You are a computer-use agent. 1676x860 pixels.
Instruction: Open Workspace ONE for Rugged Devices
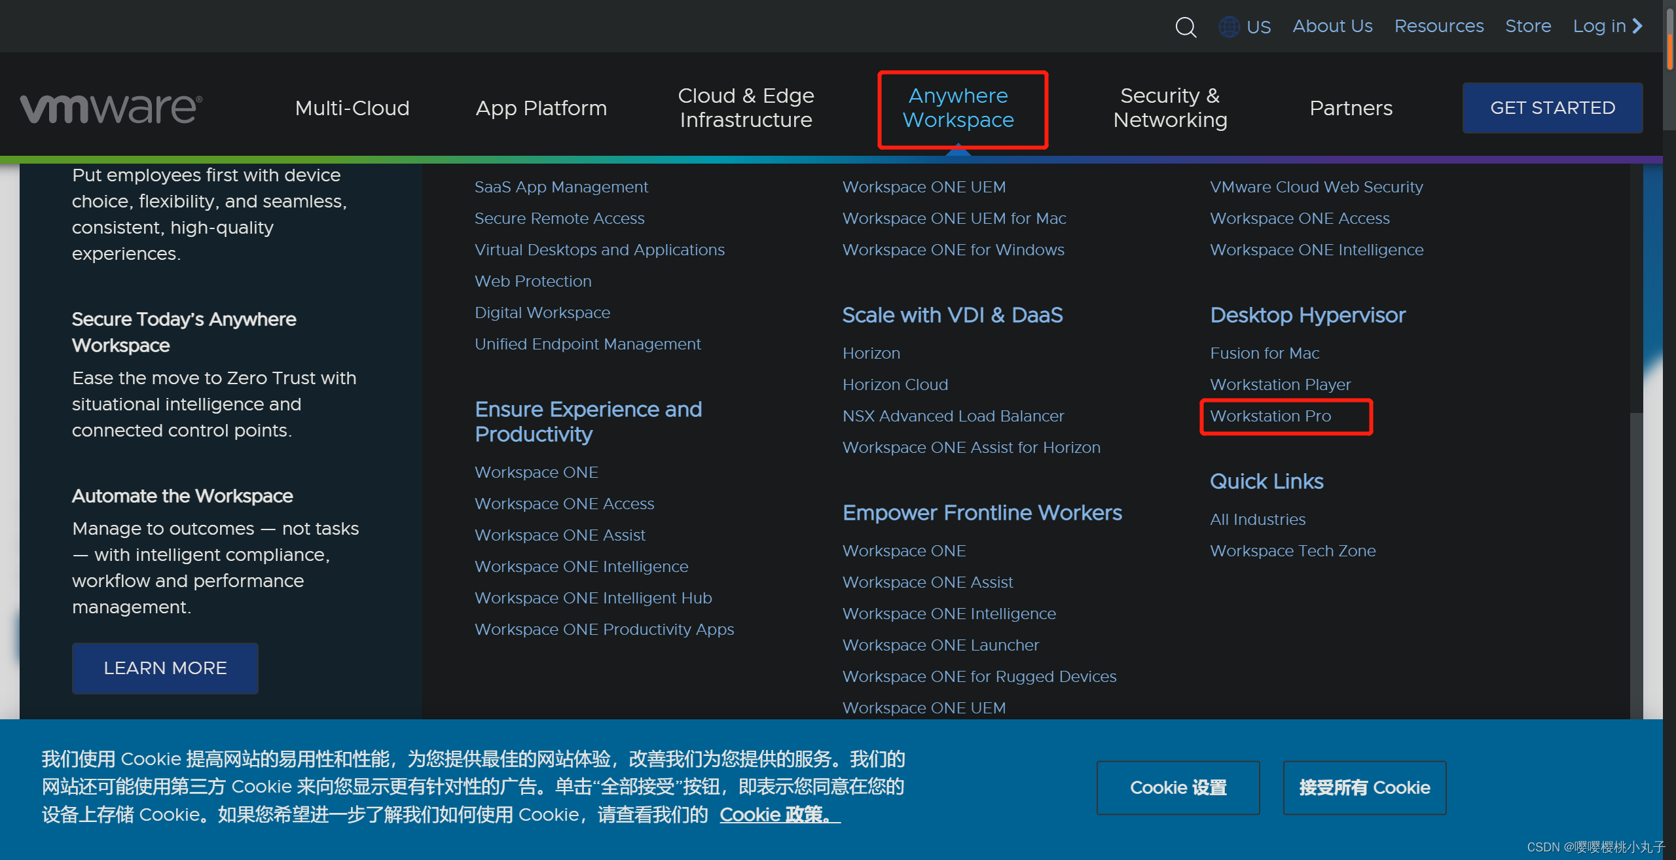pyautogui.click(x=979, y=677)
